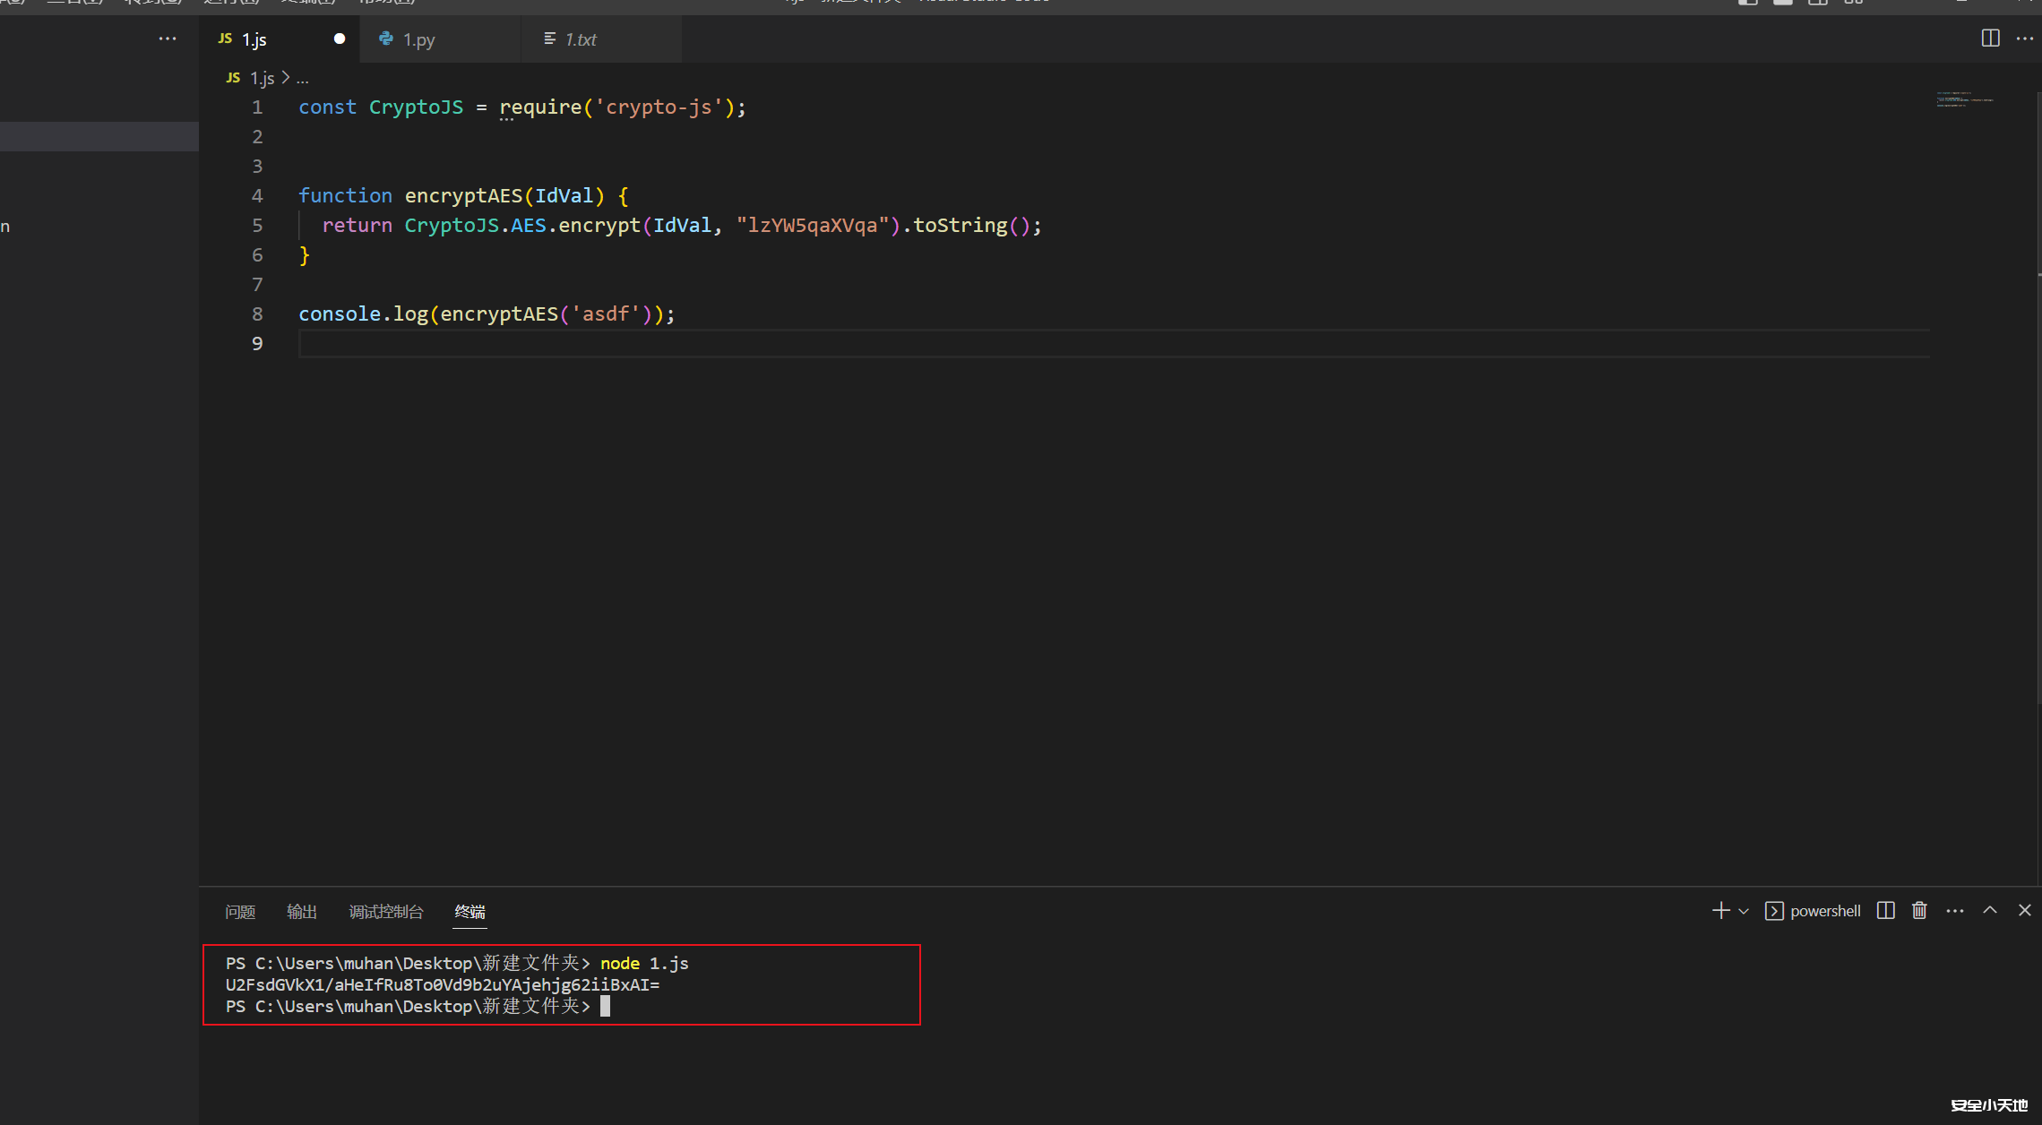Click the breadcrumb chevron after 1.js
The height and width of the screenshot is (1125, 2042).
click(x=286, y=78)
